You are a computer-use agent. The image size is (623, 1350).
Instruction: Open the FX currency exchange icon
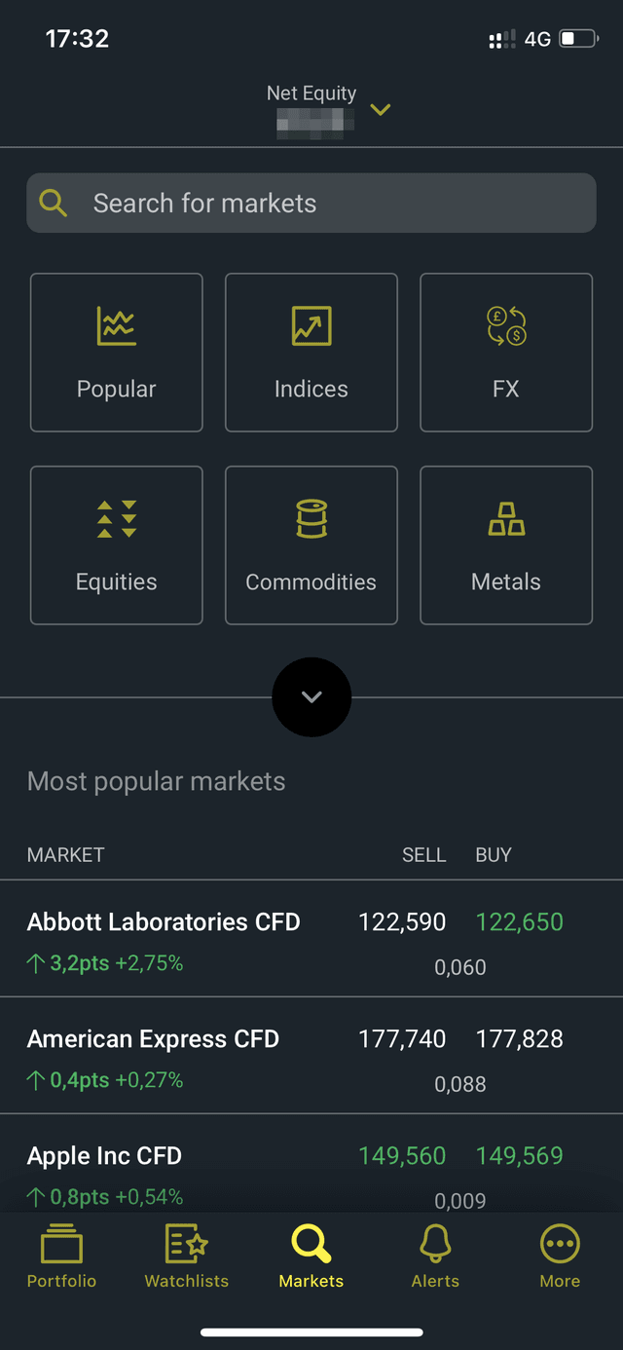coord(505,327)
